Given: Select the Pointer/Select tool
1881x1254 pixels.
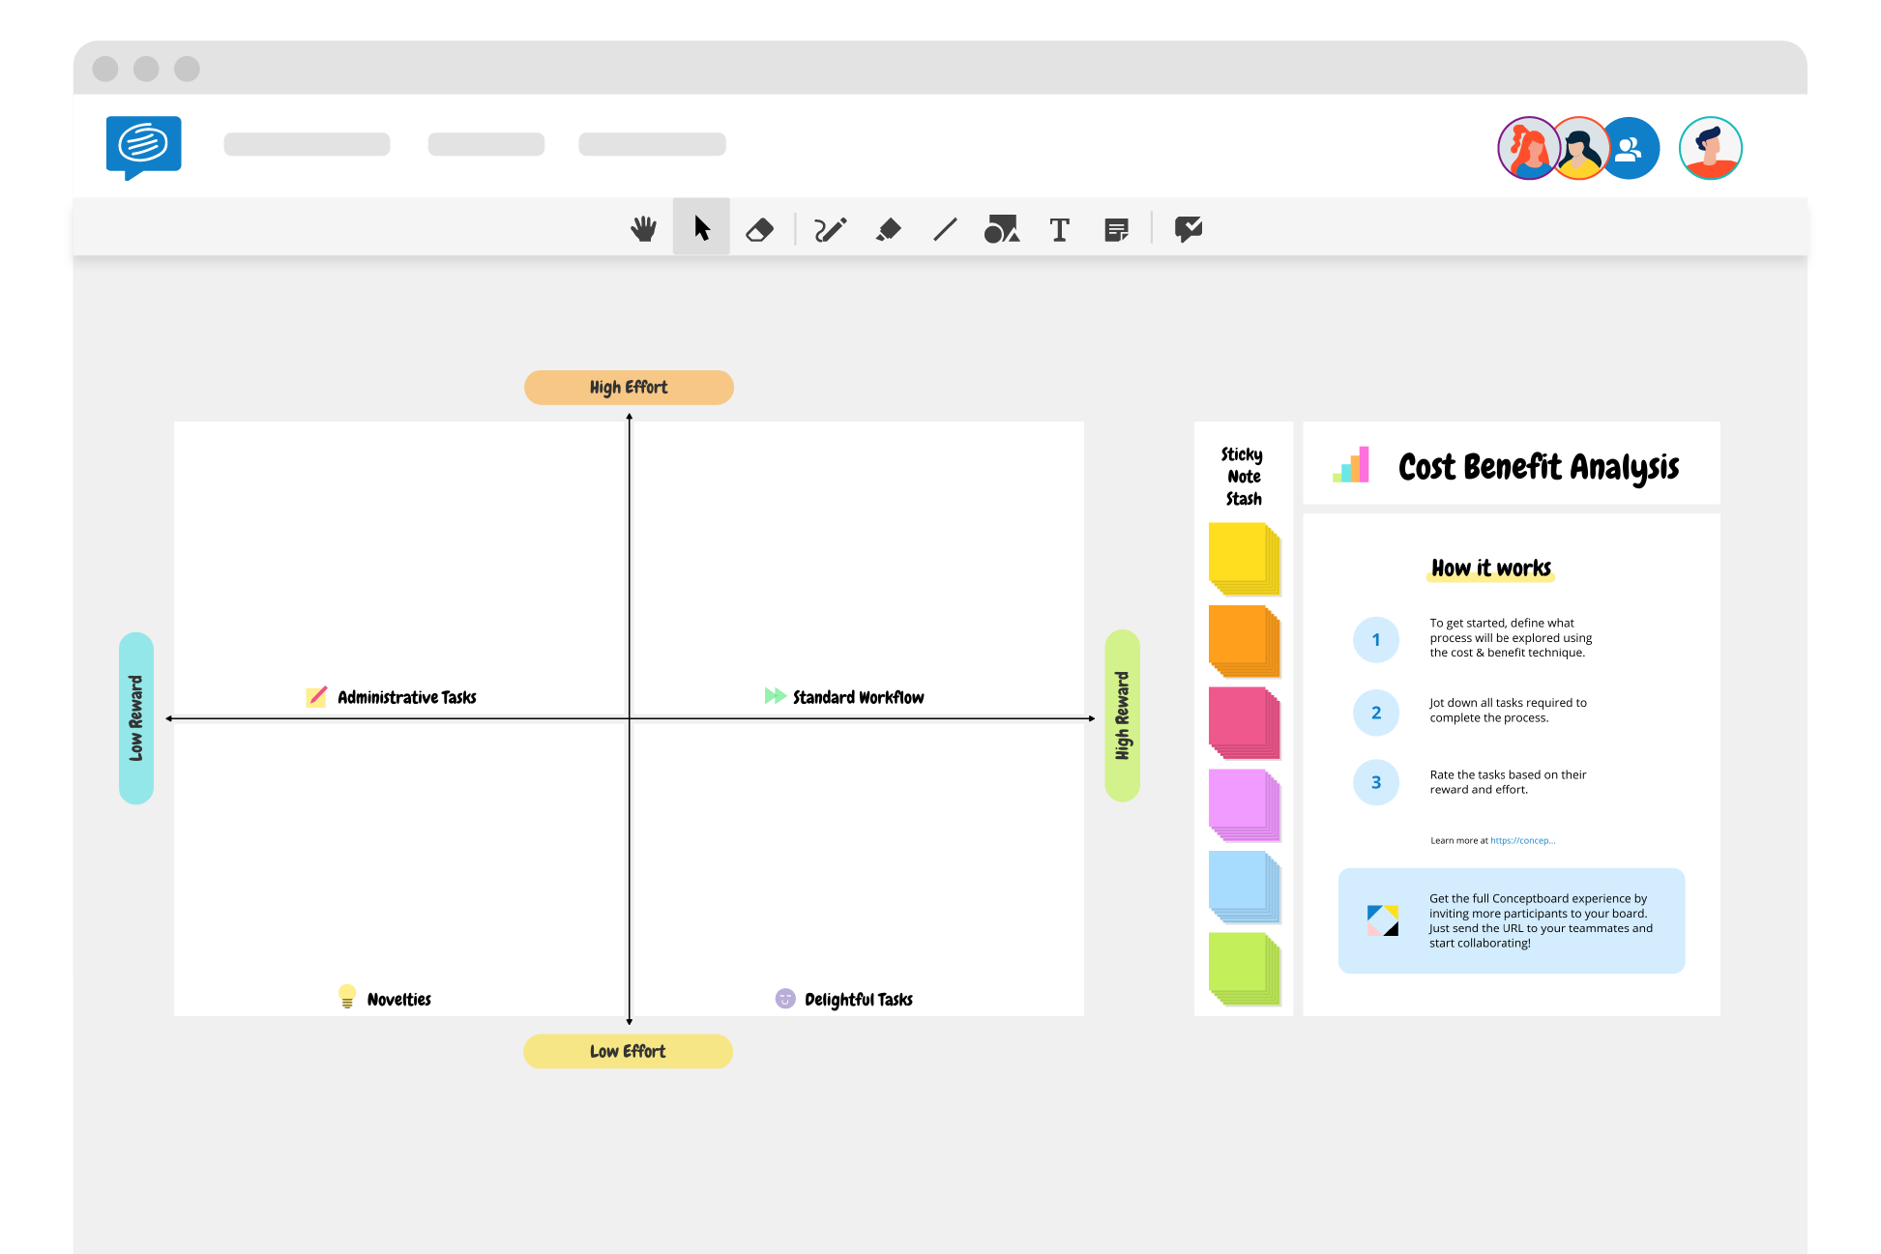Looking at the screenshot, I should (701, 228).
